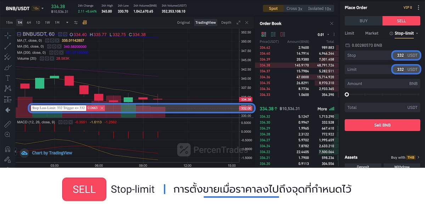Click the lock drawings pencil icon
The image size is (425, 211).
pos(7,159)
